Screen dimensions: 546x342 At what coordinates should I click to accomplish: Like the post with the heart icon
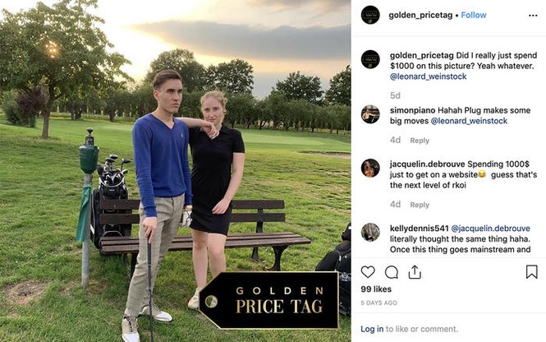pos(368,271)
